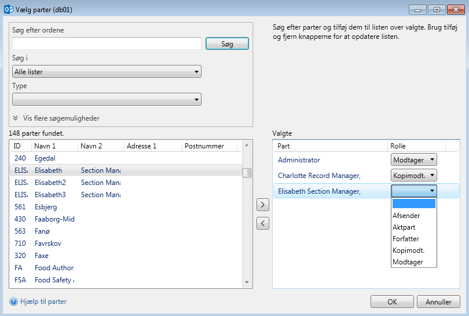The width and height of the screenshot is (469, 316).
Task: Choose 'Modtager' in the role list
Action: tap(408, 262)
